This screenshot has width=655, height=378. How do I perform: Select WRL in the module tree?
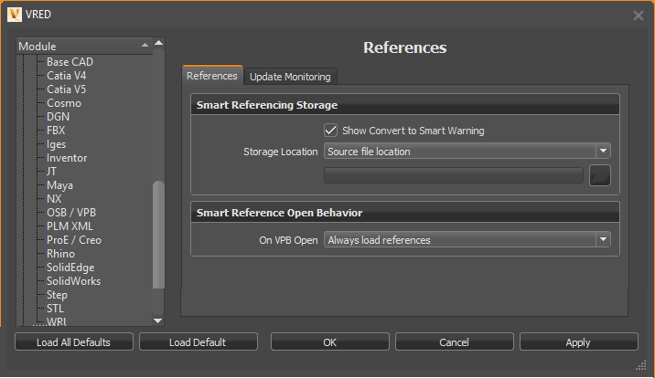pos(57,321)
